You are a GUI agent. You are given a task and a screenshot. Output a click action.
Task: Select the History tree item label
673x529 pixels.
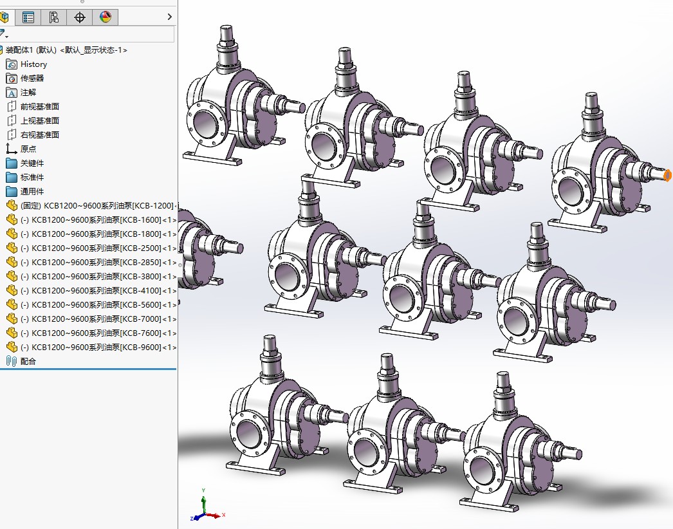click(x=34, y=64)
